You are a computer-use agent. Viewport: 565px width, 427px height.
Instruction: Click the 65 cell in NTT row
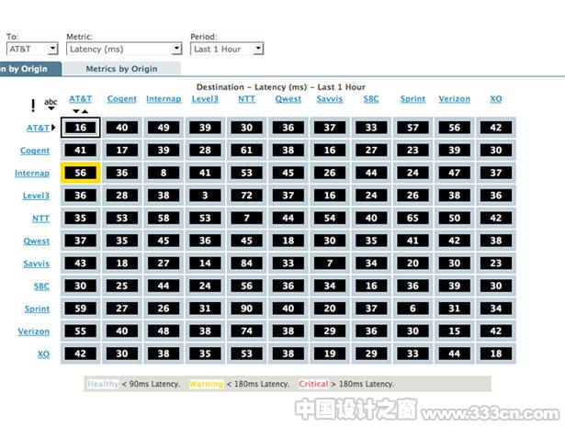pyautogui.click(x=412, y=219)
